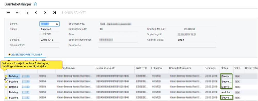
Task: Click the Totalsum for bunt value
Action: click(190, 29)
